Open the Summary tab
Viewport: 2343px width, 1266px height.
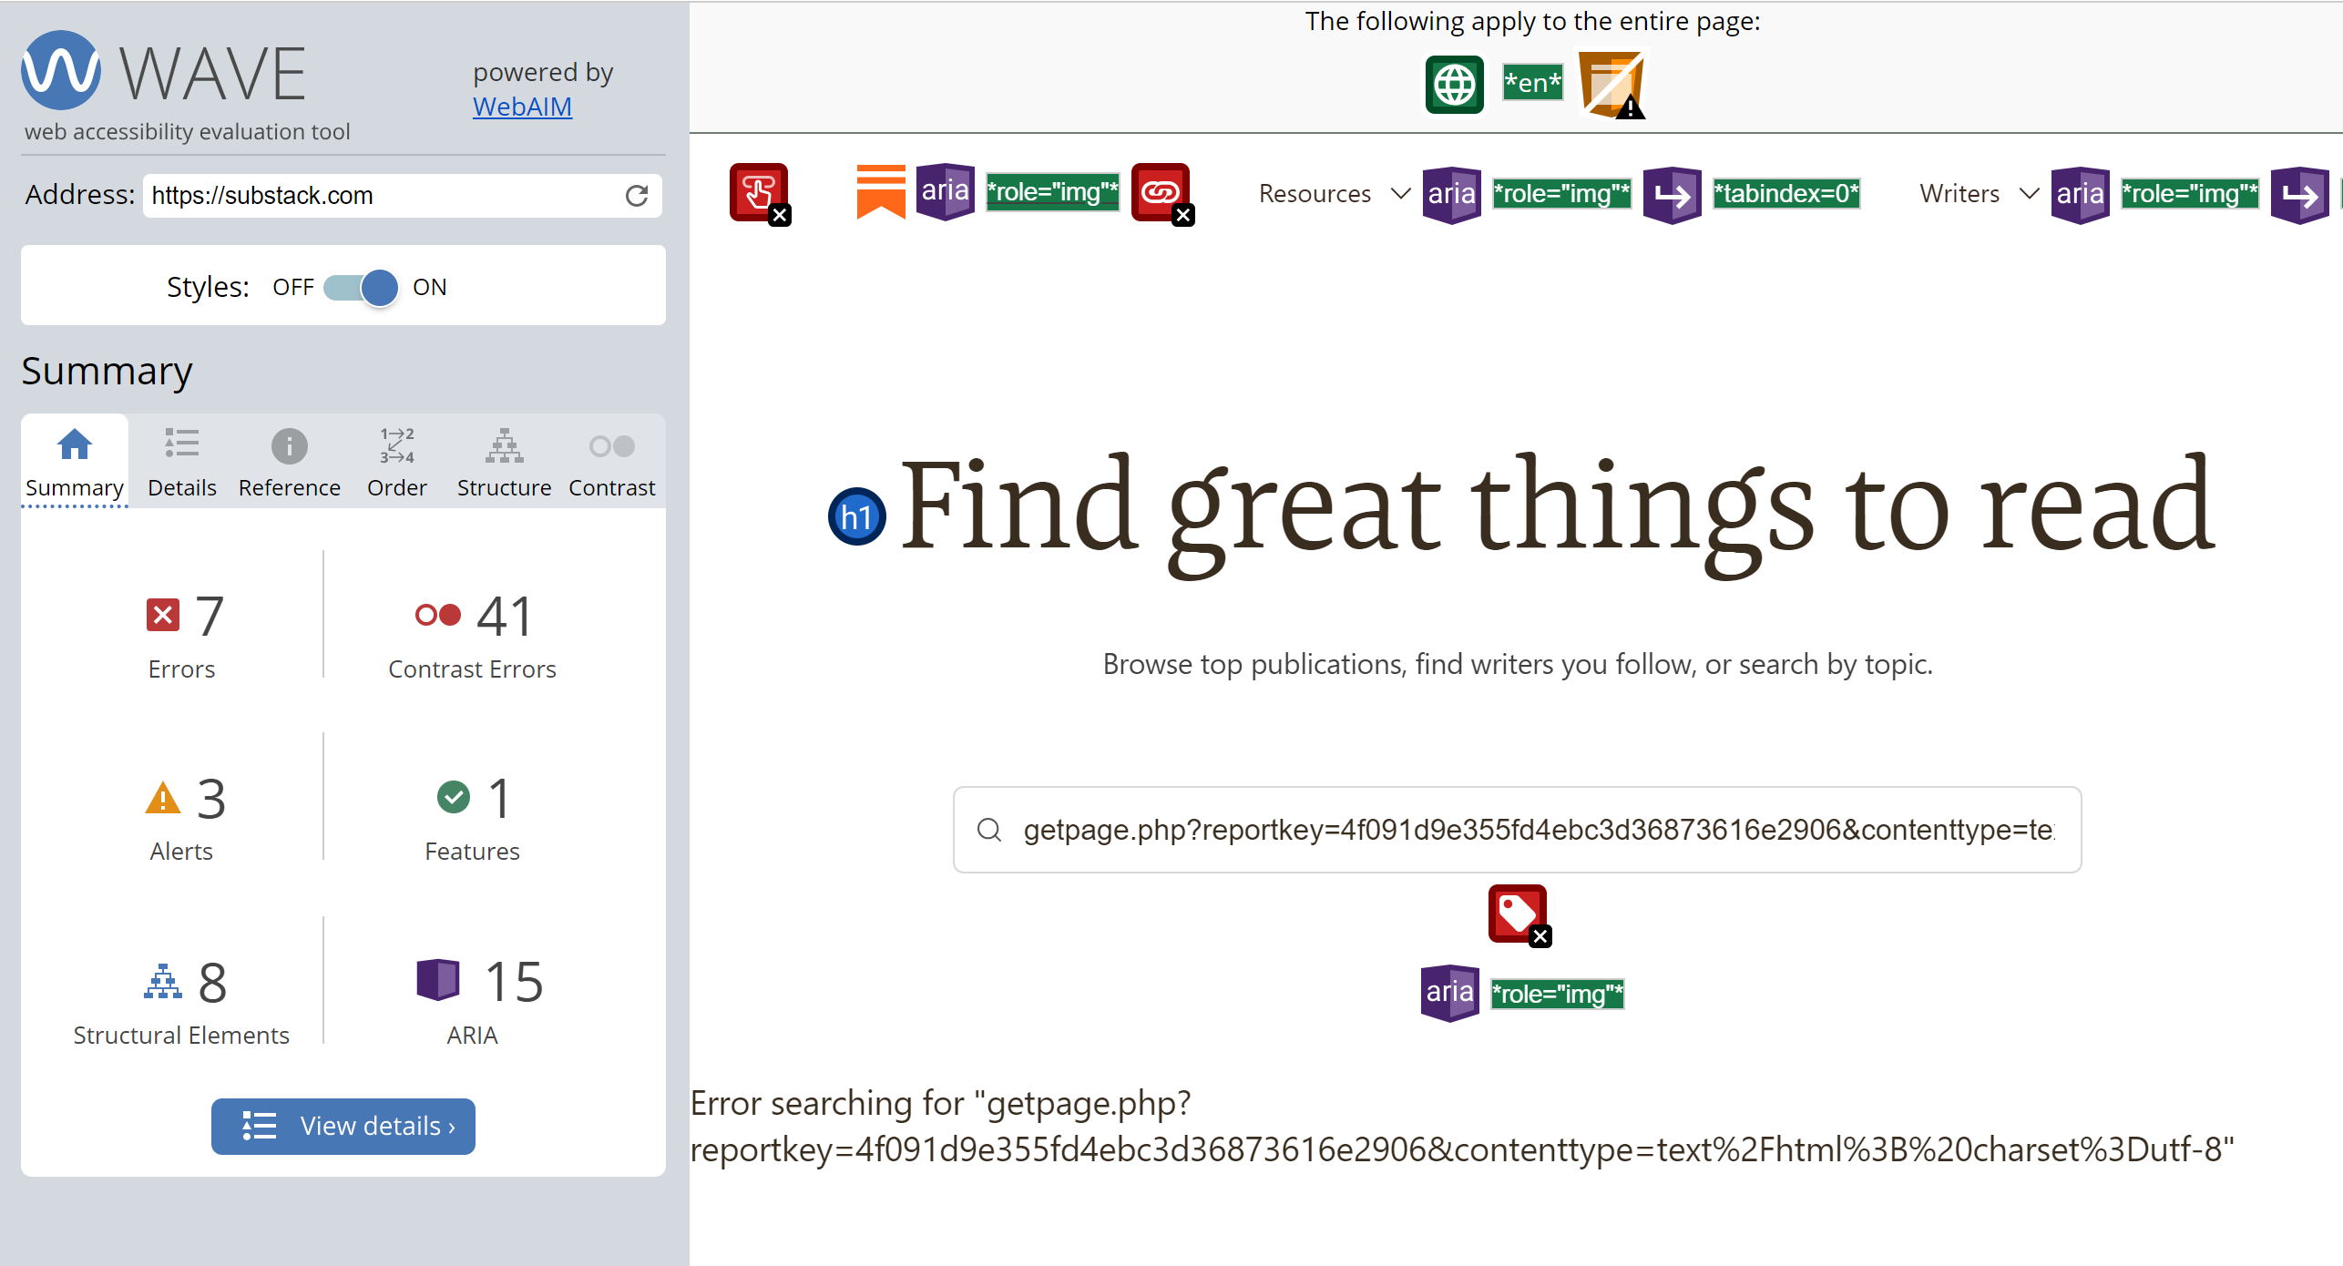click(75, 462)
